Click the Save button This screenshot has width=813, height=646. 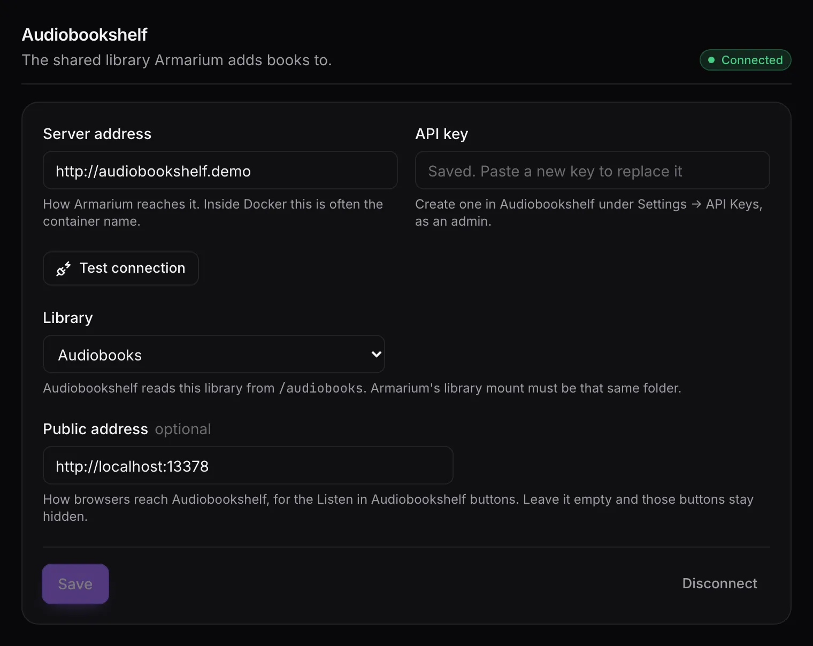coord(75,584)
